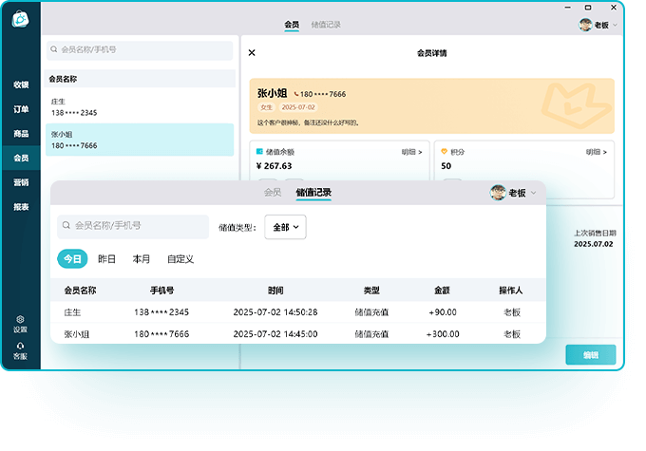Focus the member list search field
Image resolution: width=646 pixels, height=451 pixels.
tap(140, 49)
